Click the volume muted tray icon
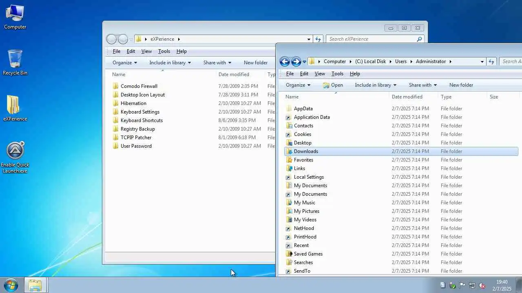This screenshot has height=293, width=522. pyautogui.click(x=482, y=285)
